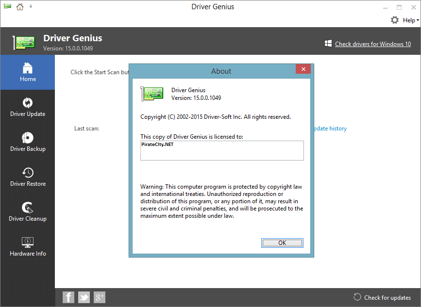Click the home icon in title bar
The width and height of the screenshot is (421, 307).
(20, 7)
